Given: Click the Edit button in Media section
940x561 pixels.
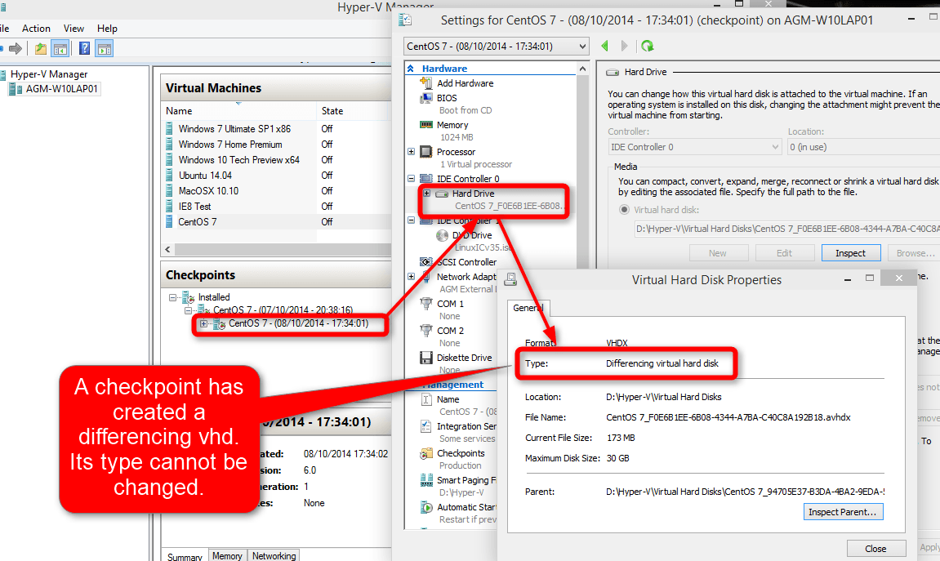Looking at the screenshot, I should click(x=784, y=253).
